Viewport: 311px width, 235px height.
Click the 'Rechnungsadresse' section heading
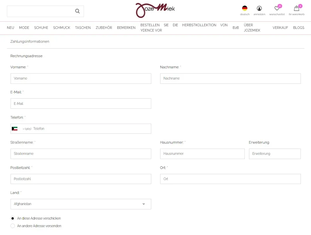point(26,56)
